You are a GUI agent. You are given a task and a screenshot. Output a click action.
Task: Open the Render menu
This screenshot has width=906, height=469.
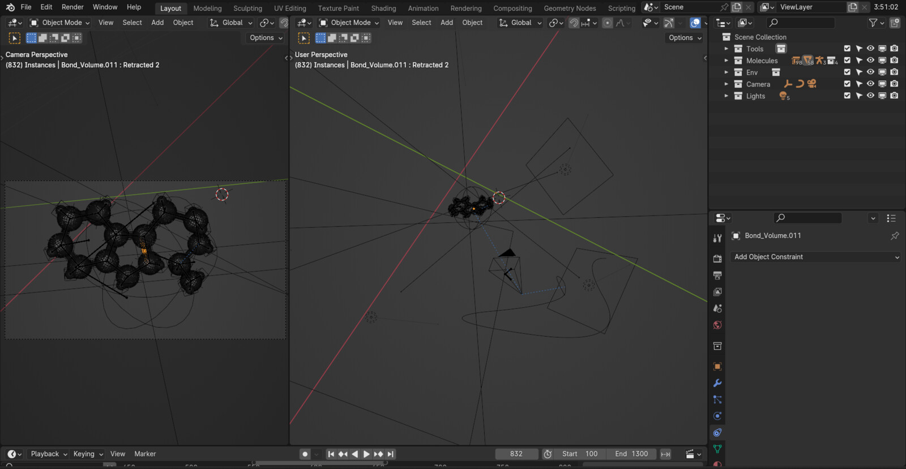click(72, 7)
